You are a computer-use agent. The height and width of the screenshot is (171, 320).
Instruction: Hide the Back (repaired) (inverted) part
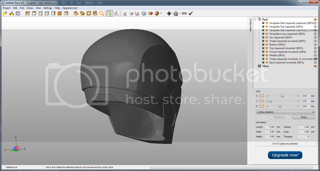point(267,62)
